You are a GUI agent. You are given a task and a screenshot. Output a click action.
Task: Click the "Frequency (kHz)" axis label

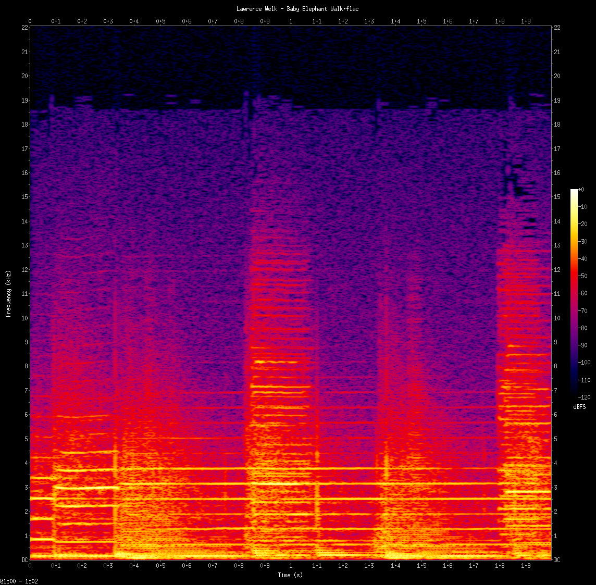click(x=8, y=294)
